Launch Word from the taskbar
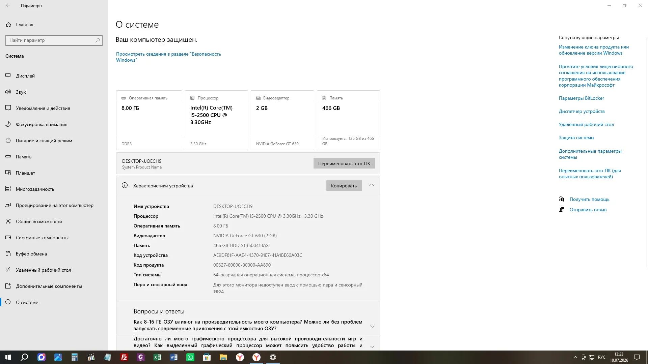This screenshot has width=648, height=364. 174,357
